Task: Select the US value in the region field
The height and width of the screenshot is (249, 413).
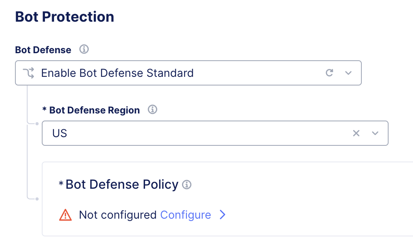Action: [x=60, y=133]
